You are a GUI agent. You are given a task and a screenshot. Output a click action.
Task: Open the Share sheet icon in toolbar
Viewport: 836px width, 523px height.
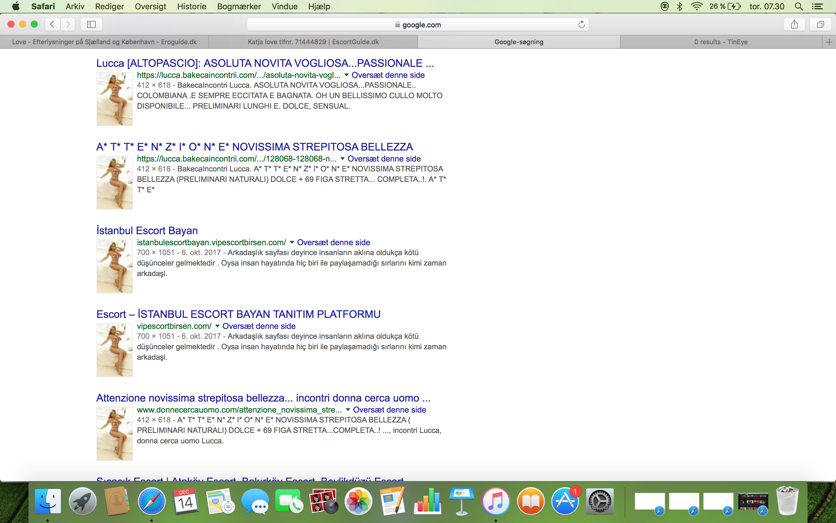(x=794, y=24)
